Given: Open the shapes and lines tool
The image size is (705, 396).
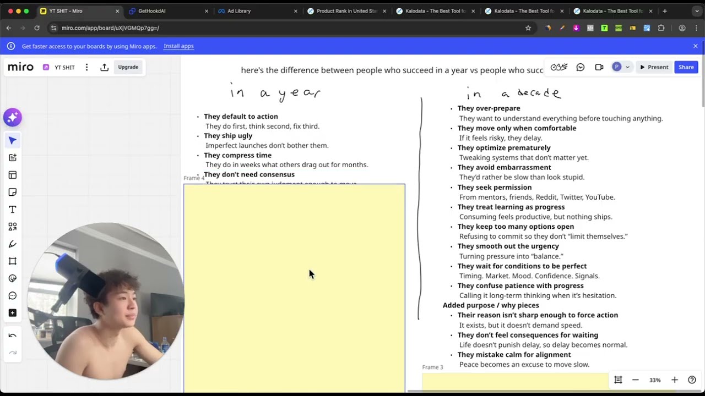Looking at the screenshot, I should pyautogui.click(x=12, y=227).
